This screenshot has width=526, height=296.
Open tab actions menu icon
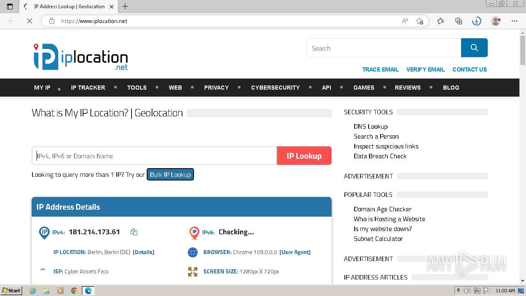pyautogui.click(x=10, y=7)
